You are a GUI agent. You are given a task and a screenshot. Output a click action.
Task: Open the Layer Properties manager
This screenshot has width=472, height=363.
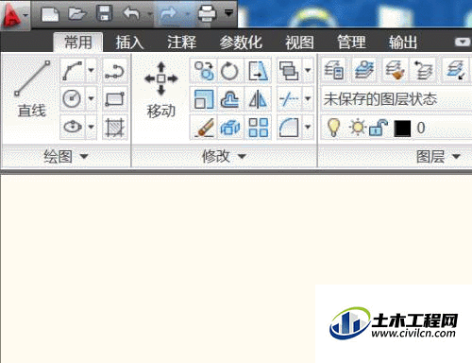333,70
